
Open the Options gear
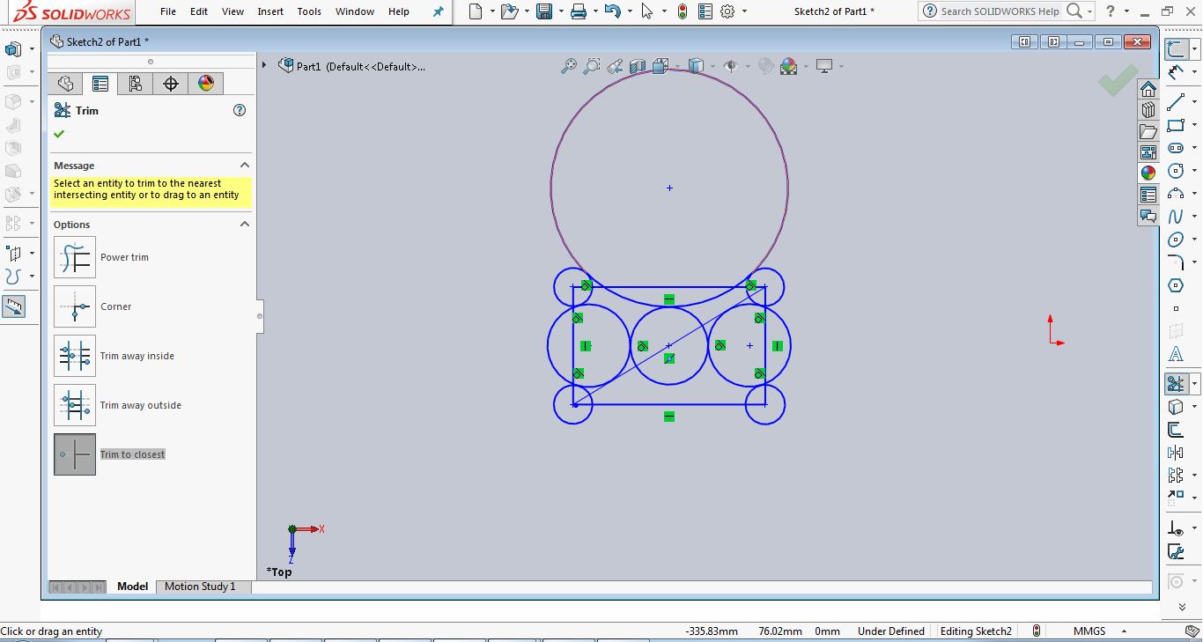[727, 11]
